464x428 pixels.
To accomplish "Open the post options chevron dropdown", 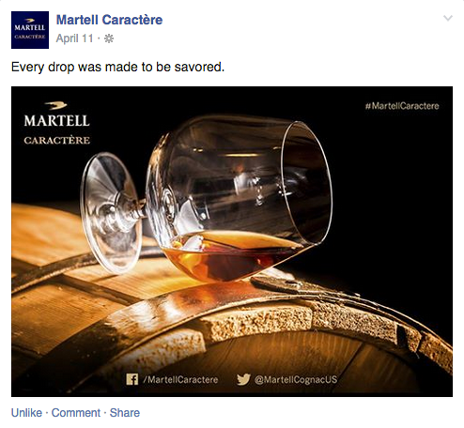I will point(448,19).
